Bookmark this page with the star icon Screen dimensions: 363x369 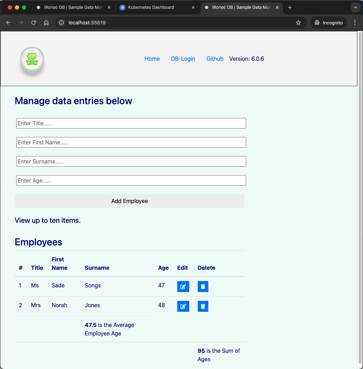298,23
